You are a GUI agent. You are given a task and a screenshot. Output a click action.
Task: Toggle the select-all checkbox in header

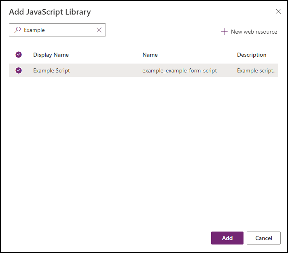pos(19,55)
